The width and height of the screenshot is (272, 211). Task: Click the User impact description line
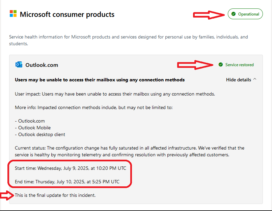115,94
